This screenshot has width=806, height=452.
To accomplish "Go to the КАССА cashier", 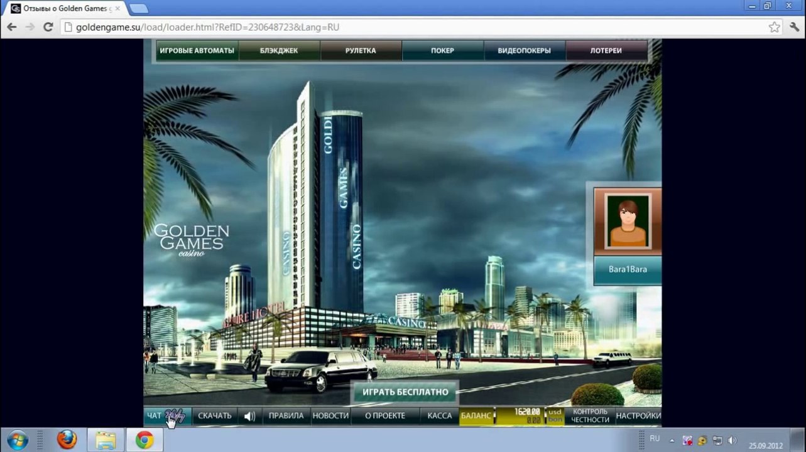I will coord(440,416).
